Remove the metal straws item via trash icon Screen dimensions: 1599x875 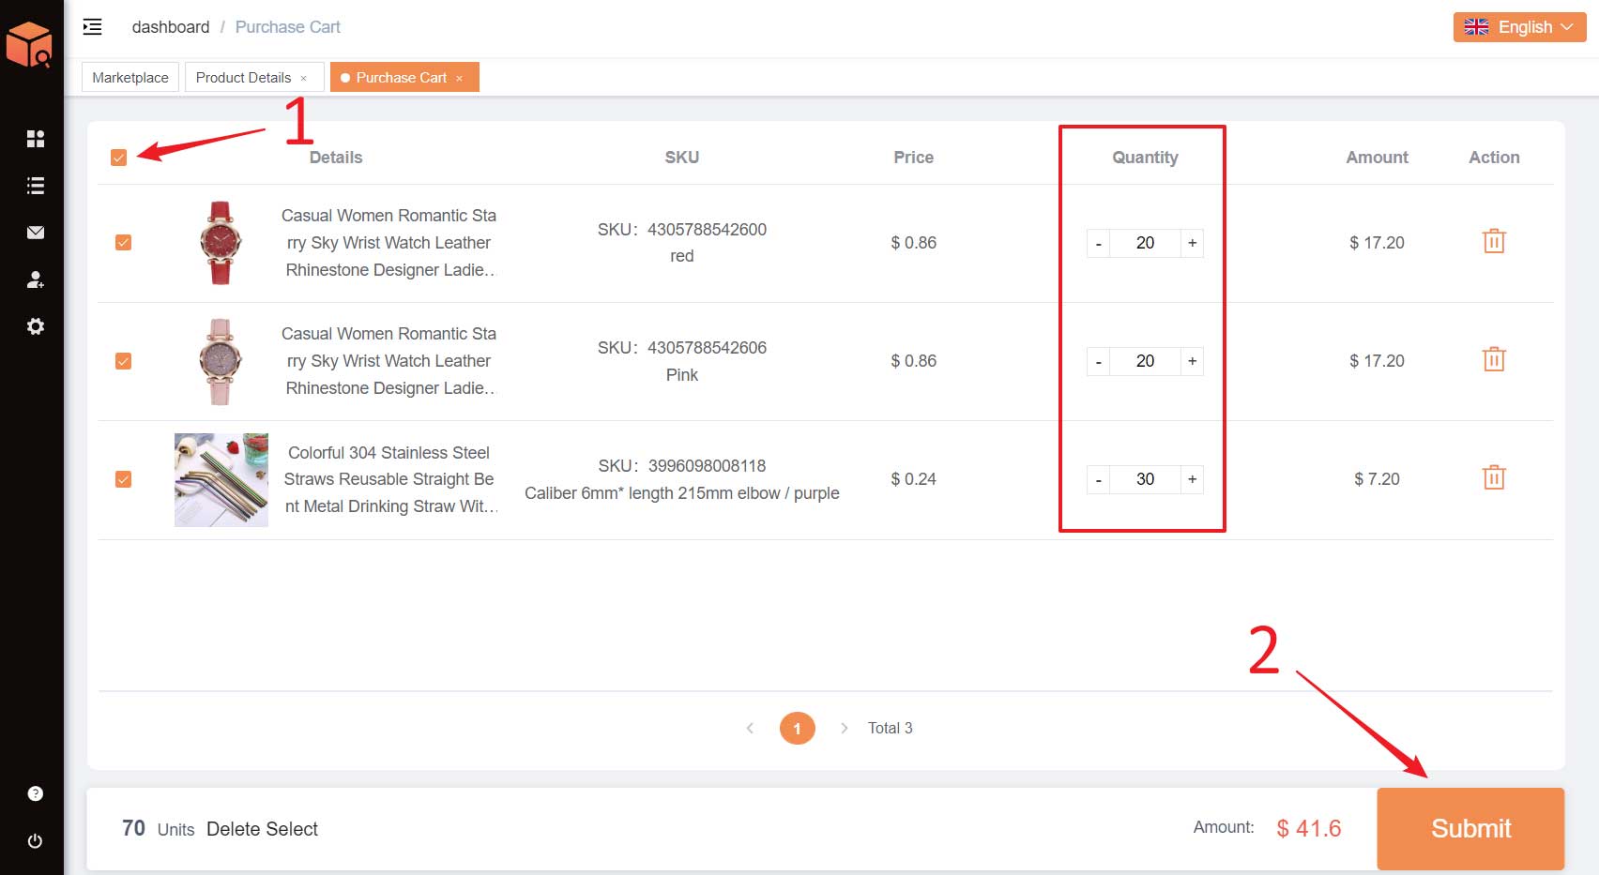[x=1493, y=478]
